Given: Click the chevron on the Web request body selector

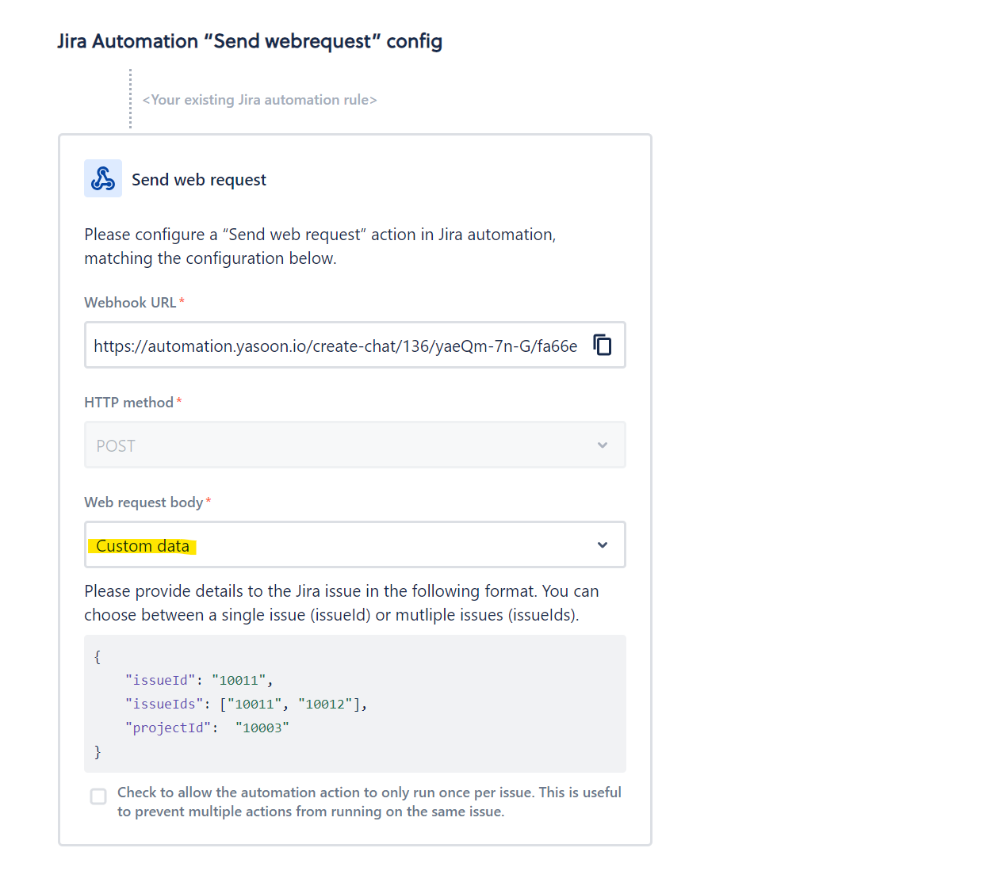Looking at the screenshot, I should click(x=603, y=544).
